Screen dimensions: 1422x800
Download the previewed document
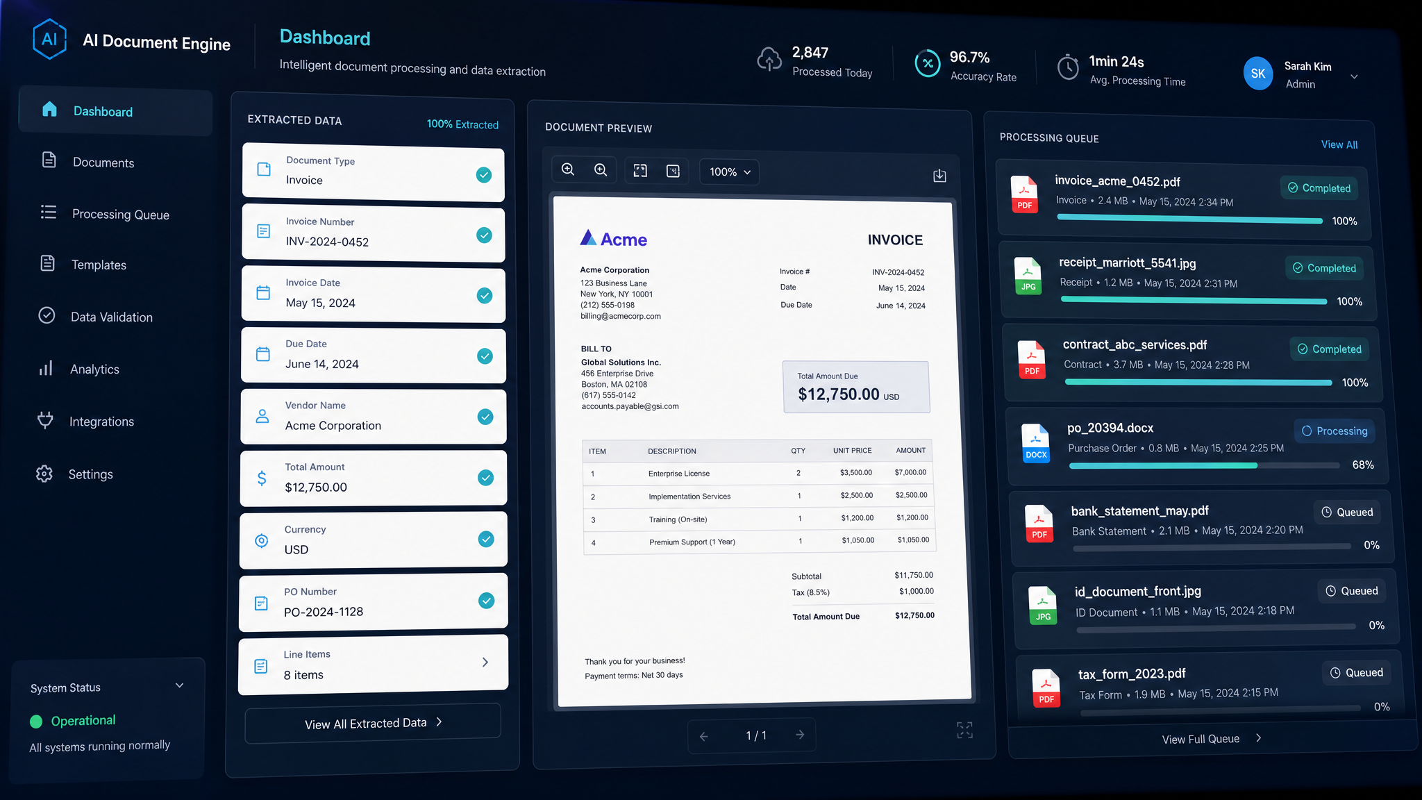[939, 176]
